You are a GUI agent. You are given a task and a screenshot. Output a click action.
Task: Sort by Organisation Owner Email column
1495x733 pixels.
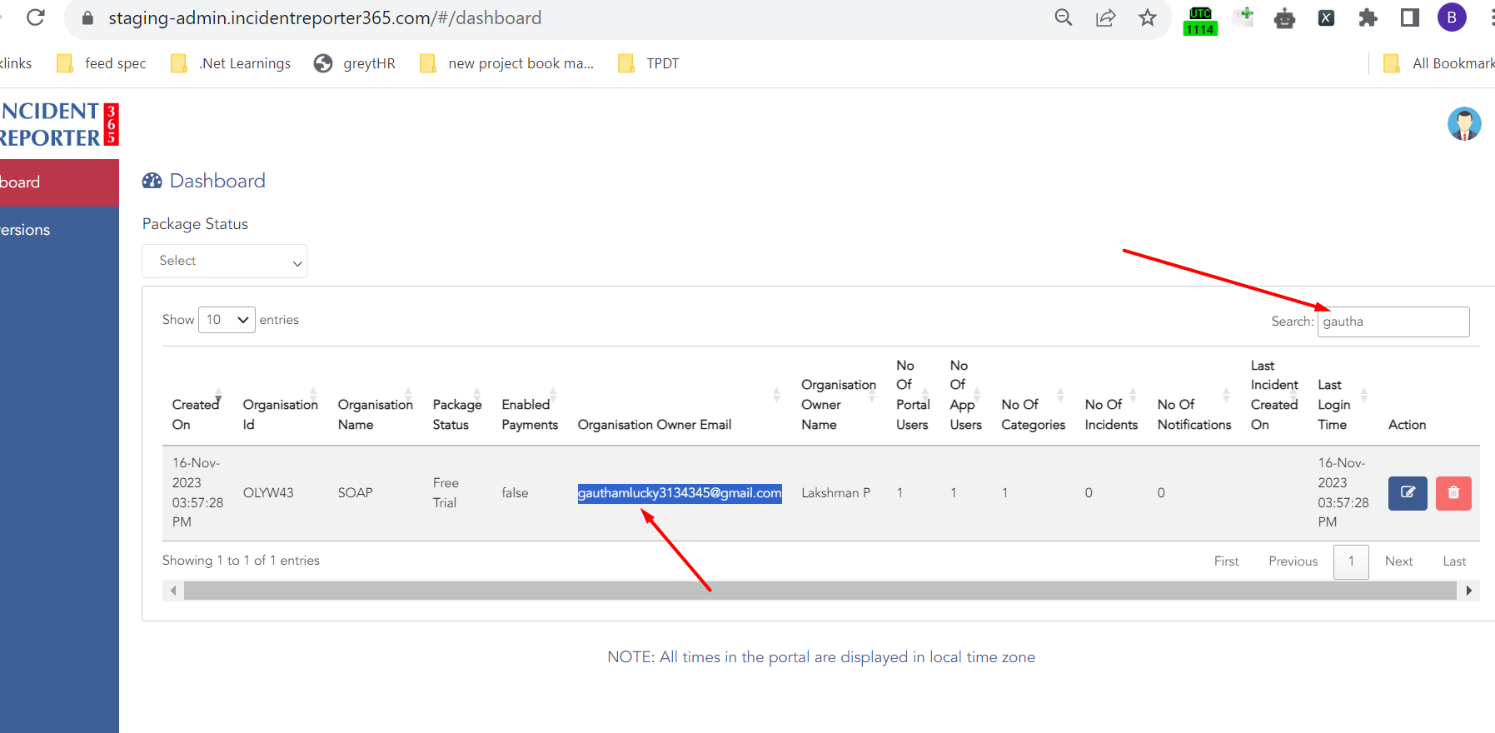[x=655, y=424]
